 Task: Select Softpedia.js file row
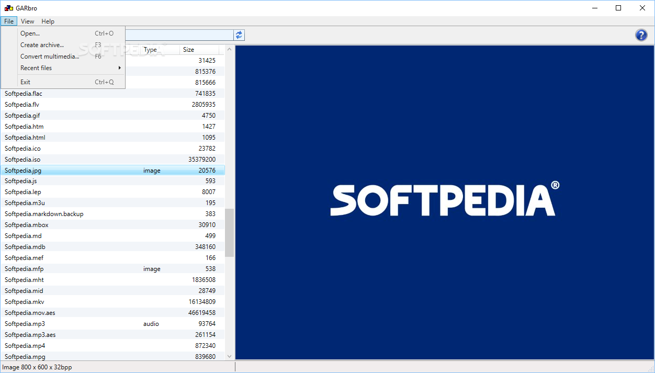tap(112, 181)
